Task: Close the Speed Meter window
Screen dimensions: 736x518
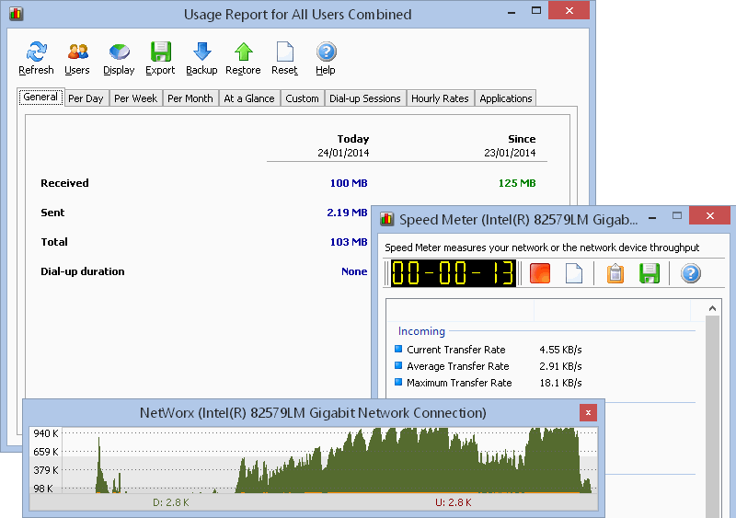Action: click(710, 215)
